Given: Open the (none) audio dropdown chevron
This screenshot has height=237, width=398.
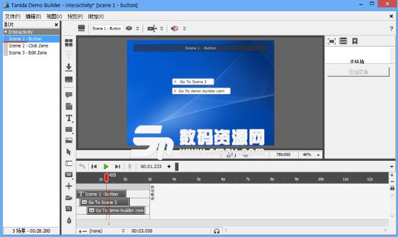Looking at the screenshot, I should [x=123, y=231].
